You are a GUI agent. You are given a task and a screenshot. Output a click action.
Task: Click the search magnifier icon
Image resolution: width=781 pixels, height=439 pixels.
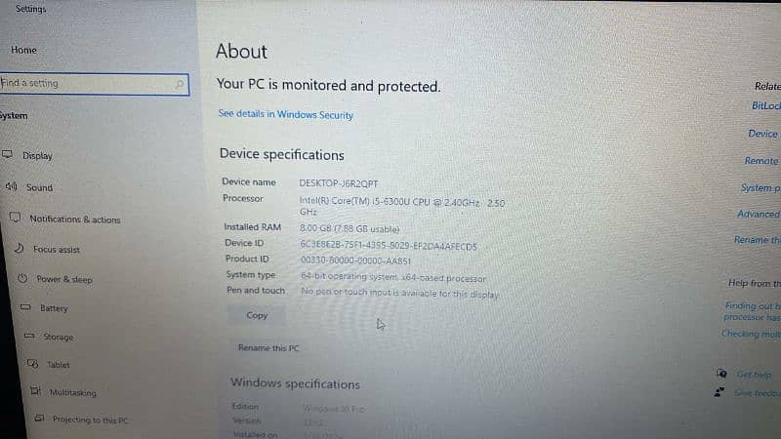[x=180, y=84]
